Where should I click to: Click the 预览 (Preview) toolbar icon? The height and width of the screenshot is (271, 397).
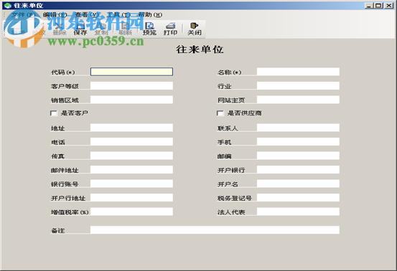point(149,29)
